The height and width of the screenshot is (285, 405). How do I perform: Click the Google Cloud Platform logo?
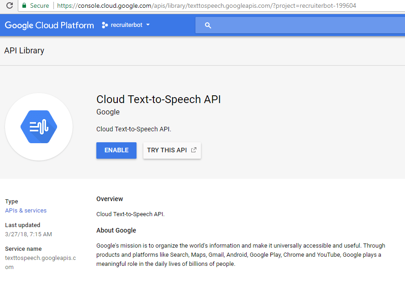click(49, 25)
